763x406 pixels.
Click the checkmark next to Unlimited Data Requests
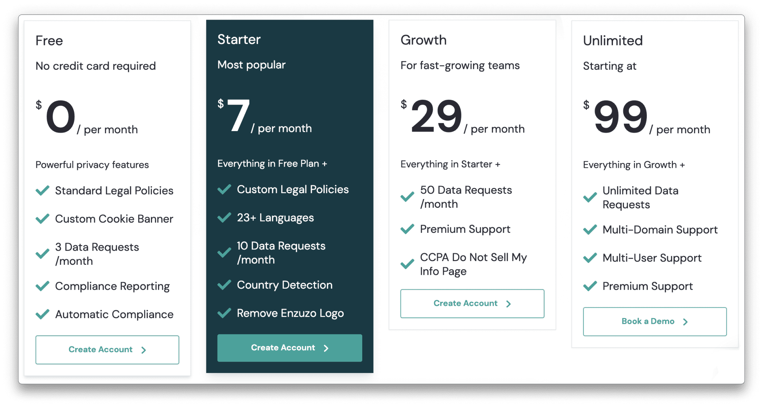pos(590,197)
